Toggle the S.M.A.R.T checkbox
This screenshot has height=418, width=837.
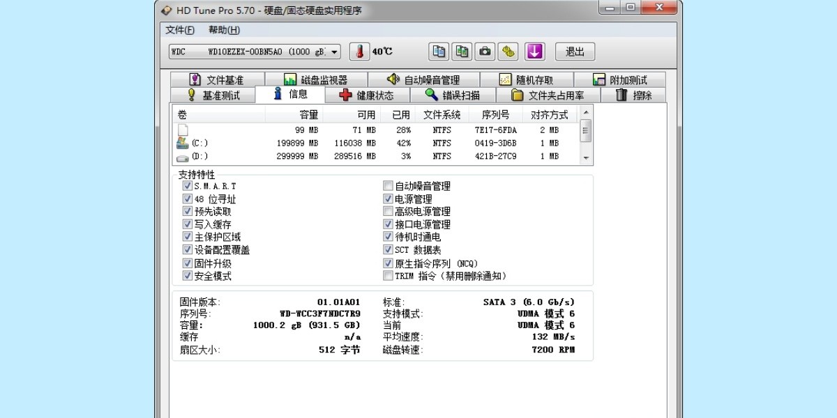(187, 186)
